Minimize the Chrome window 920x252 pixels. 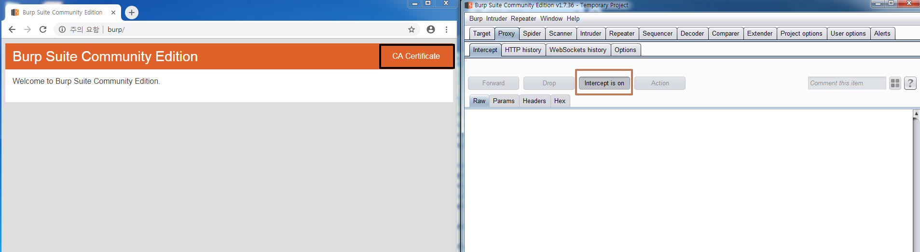(x=415, y=3)
